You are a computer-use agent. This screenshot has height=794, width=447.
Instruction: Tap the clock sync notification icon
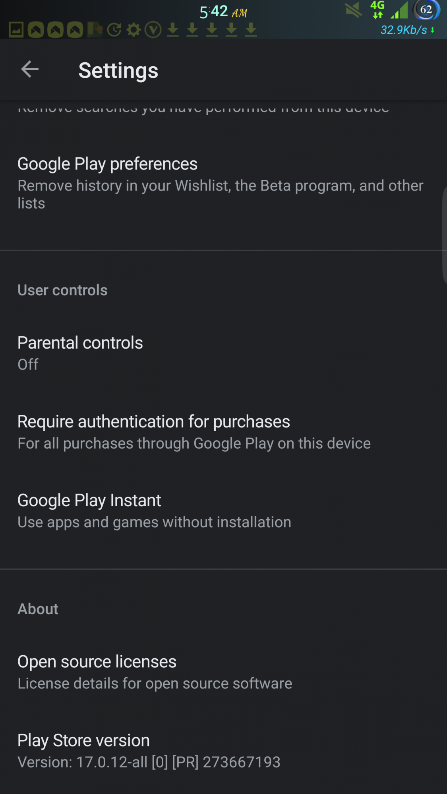tap(114, 30)
